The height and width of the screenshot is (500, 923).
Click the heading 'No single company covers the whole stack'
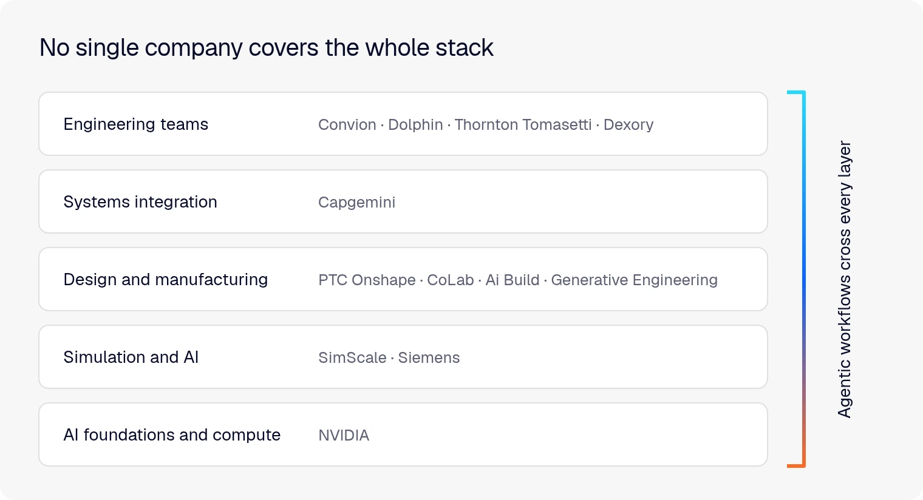click(267, 47)
